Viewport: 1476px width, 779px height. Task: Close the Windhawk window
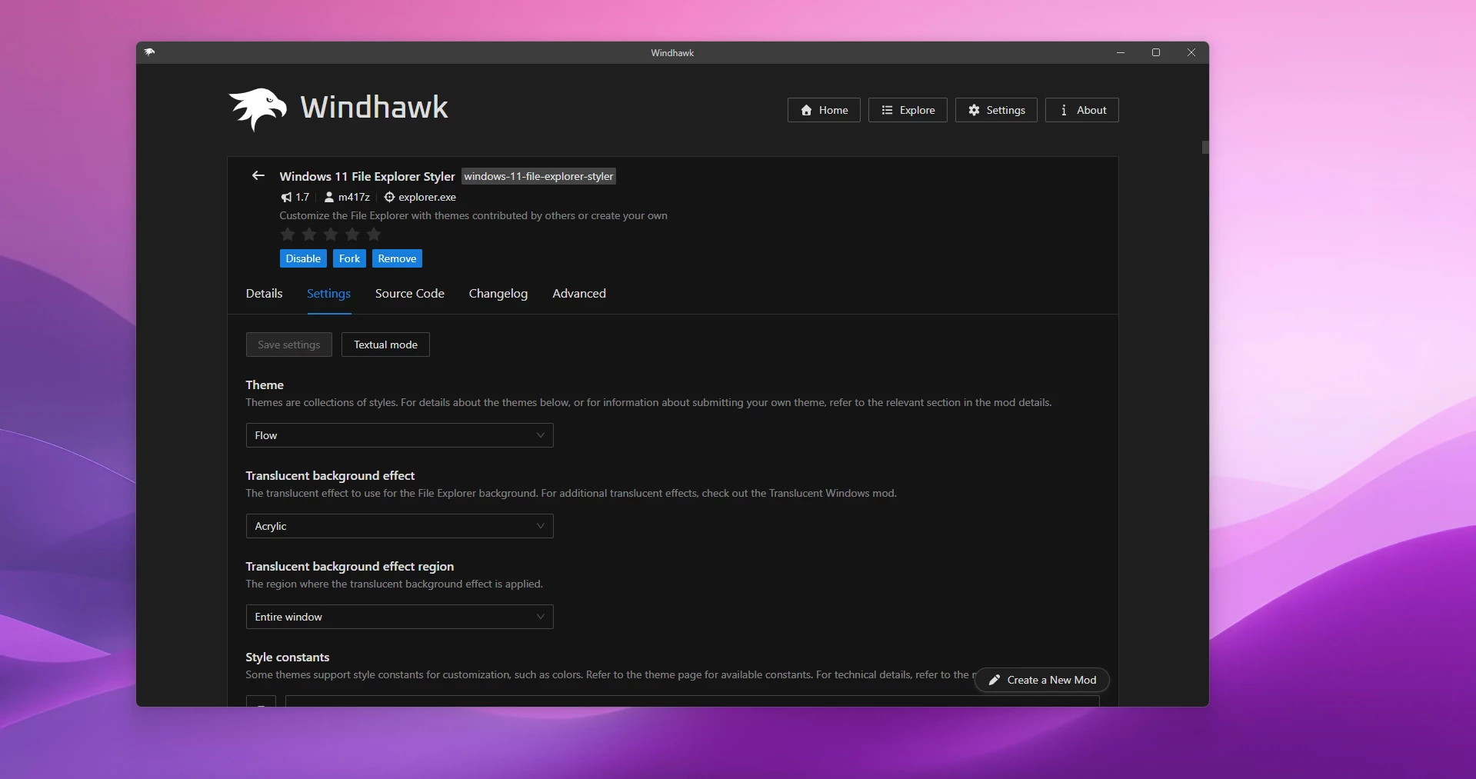pyautogui.click(x=1191, y=52)
